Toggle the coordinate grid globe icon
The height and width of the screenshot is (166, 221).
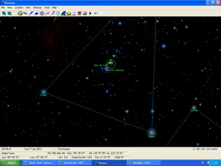pos(42,13)
